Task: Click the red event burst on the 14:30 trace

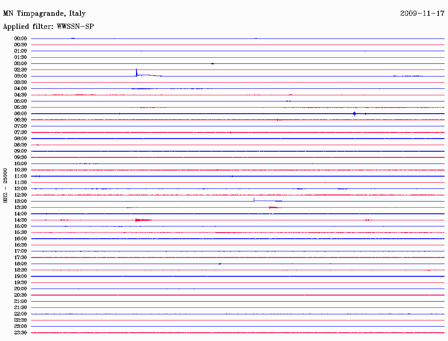Action: 143,220
